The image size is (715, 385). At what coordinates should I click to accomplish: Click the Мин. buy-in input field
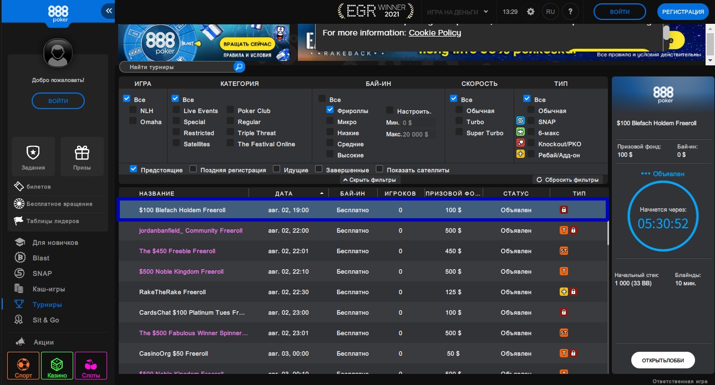[x=419, y=122]
